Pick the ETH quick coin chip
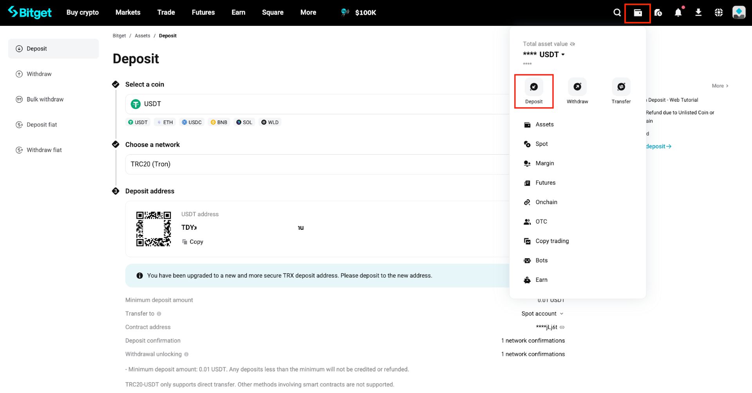This screenshot has width=752, height=393. (165, 122)
